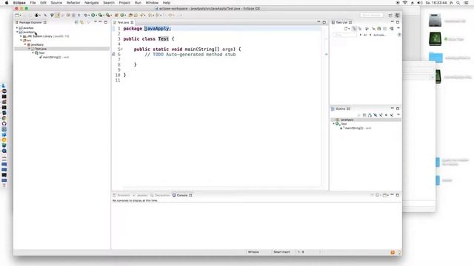The width and height of the screenshot is (474, 266).
Task: Collapse the src folder node
Action: [x=21, y=41]
